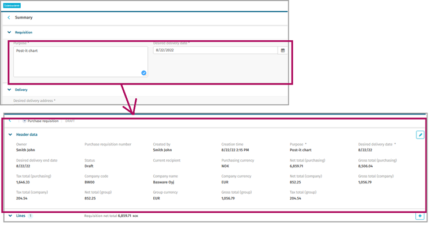
Task: Go back from the Purchase requisition page
Action: pyautogui.click(x=10, y=121)
